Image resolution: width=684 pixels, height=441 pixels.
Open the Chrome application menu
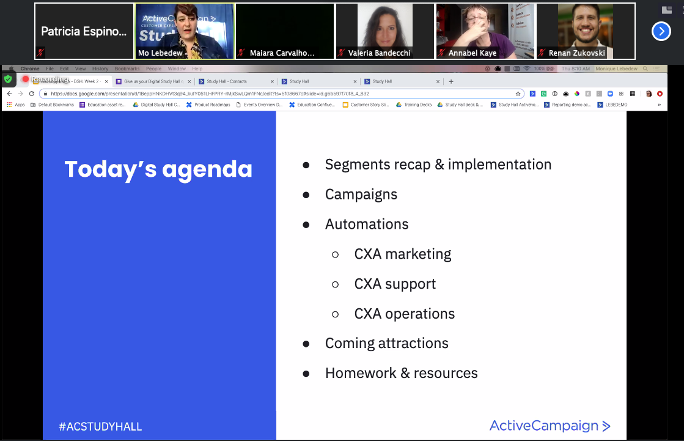(x=30, y=69)
